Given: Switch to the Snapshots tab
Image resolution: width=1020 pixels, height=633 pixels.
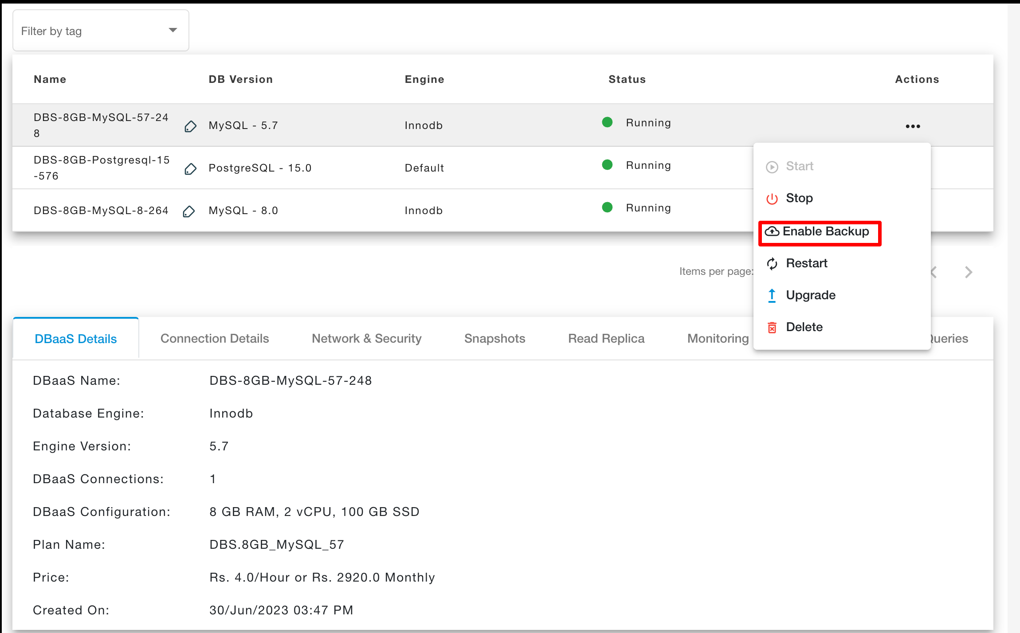Looking at the screenshot, I should [495, 339].
